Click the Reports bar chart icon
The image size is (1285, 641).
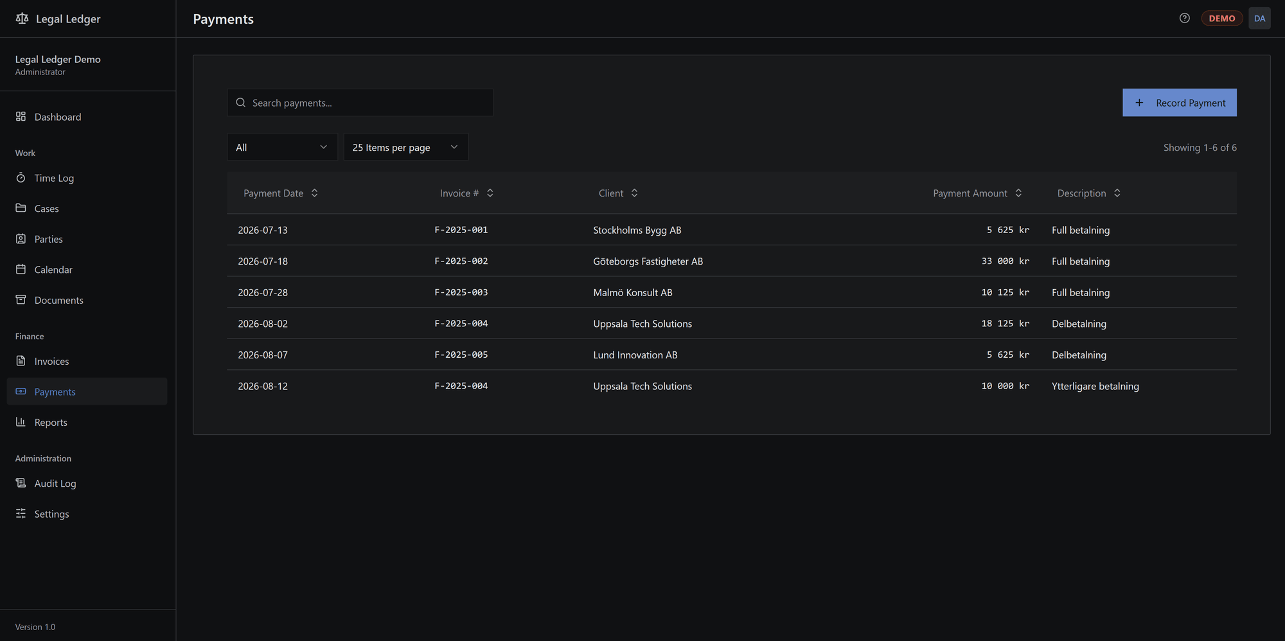pyautogui.click(x=21, y=421)
